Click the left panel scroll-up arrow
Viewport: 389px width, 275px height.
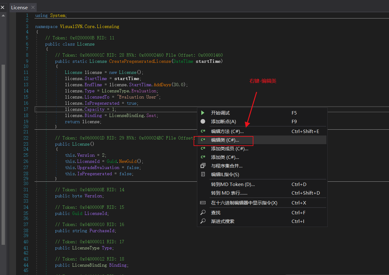click(3, 15)
